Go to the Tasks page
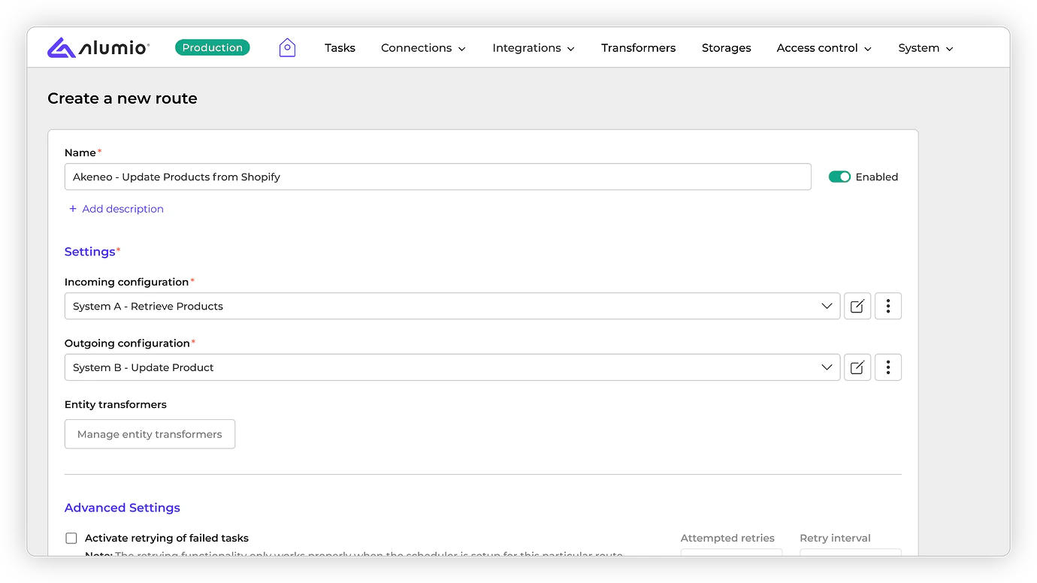Viewport: 1037px width, 583px height. coord(340,48)
